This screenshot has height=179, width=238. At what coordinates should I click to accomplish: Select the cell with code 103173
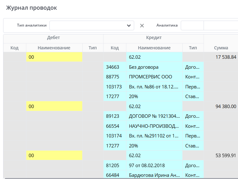[x=114, y=87]
